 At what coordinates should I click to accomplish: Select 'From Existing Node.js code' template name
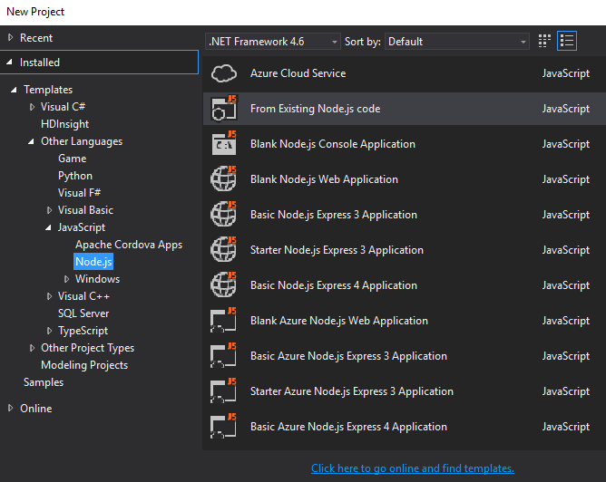point(316,109)
